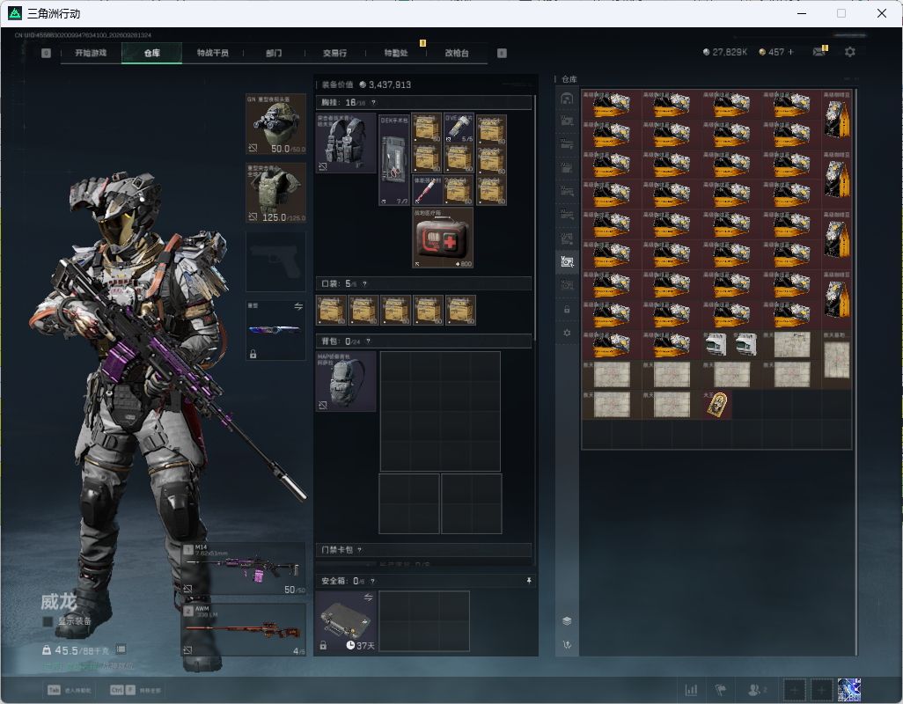Go to the 交易行 tab
The image size is (903, 704).
click(x=334, y=53)
